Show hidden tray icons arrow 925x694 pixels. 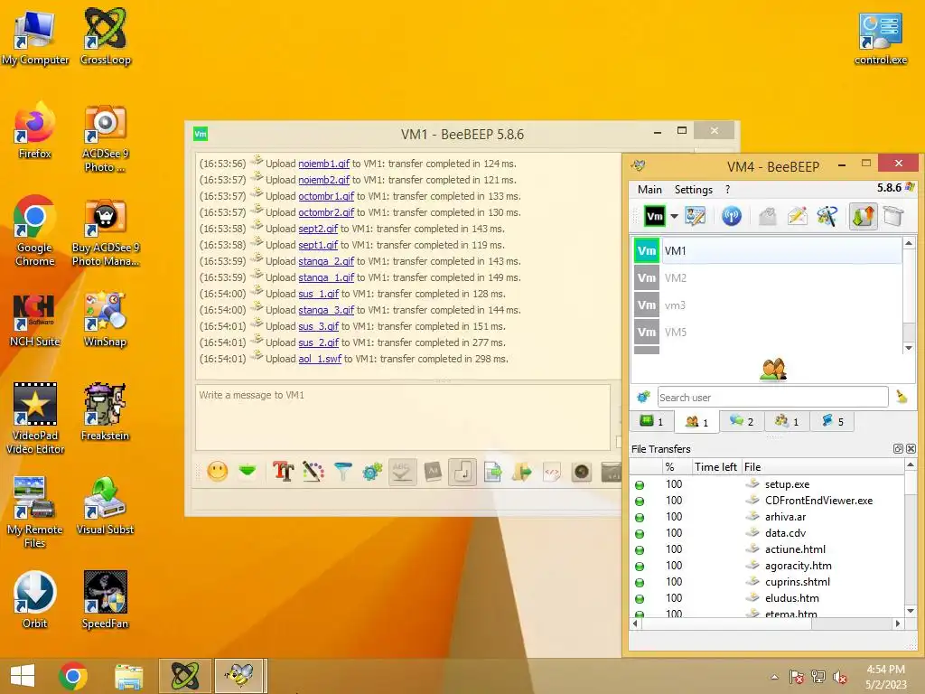click(774, 677)
